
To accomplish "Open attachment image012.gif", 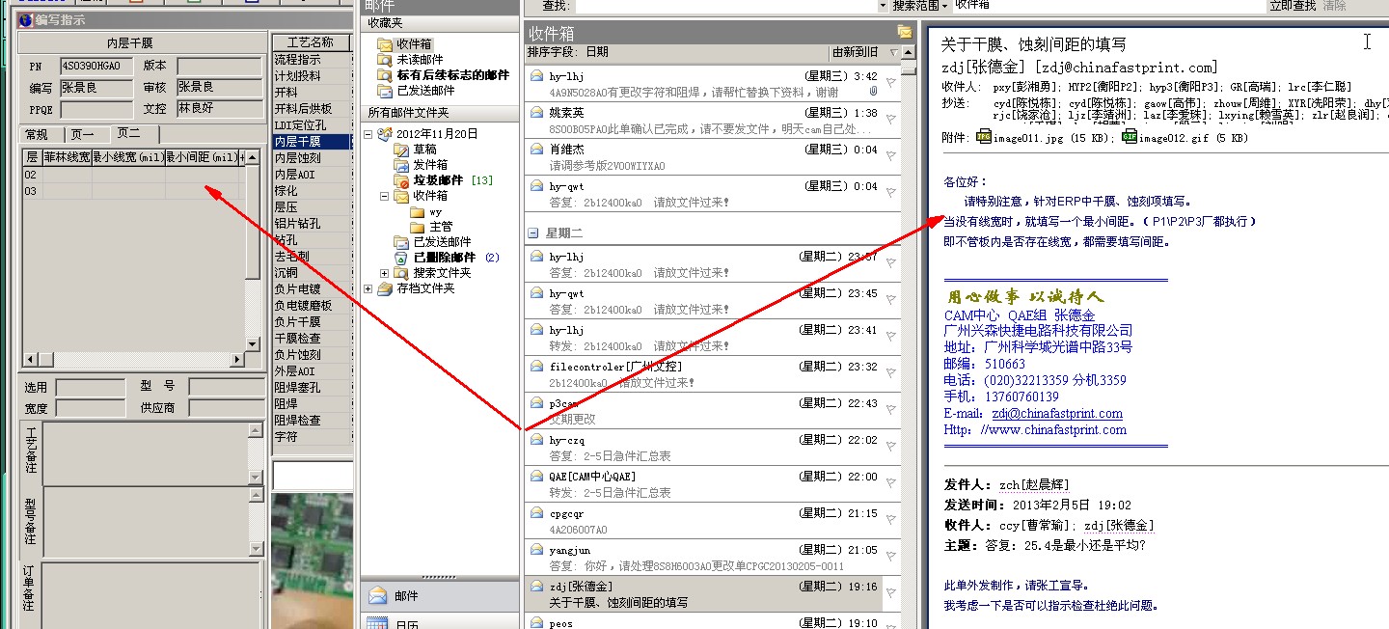I will (x=1186, y=137).
